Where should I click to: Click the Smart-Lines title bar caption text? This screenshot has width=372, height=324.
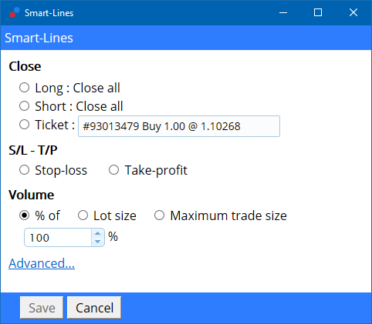click(x=49, y=13)
